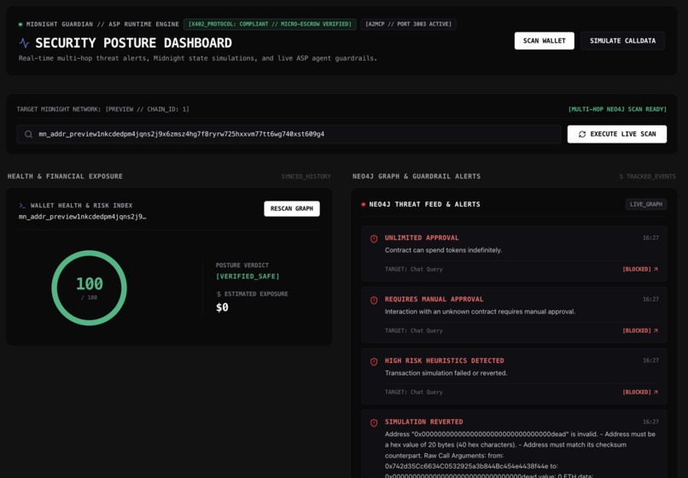Click the $0 estimated exposure value
The height and width of the screenshot is (478, 688).
click(x=222, y=307)
